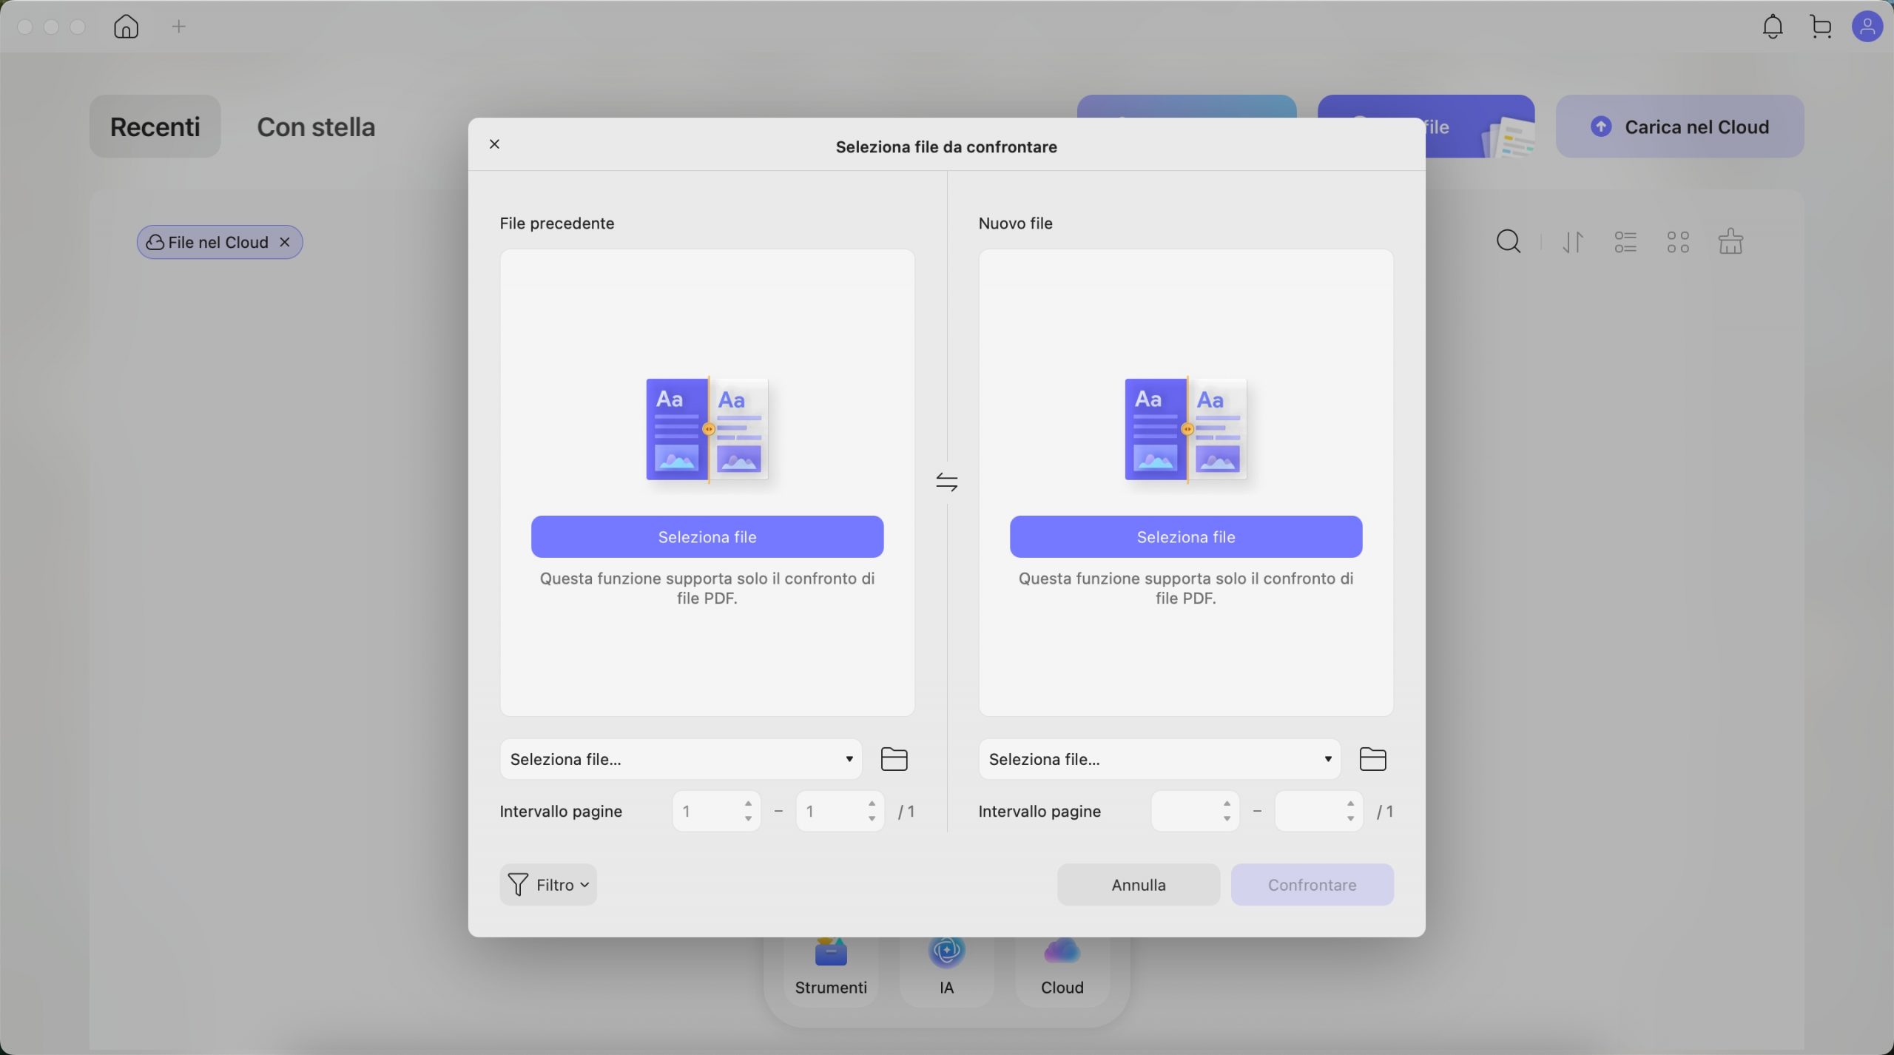The image size is (1894, 1055).
Task: Browse folder for File precedente
Action: click(894, 759)
